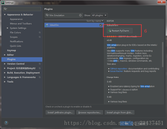The height and width of the screenshot is (129, 167).
Task: Click the v0.49 version text
Action: click(109, 40)
